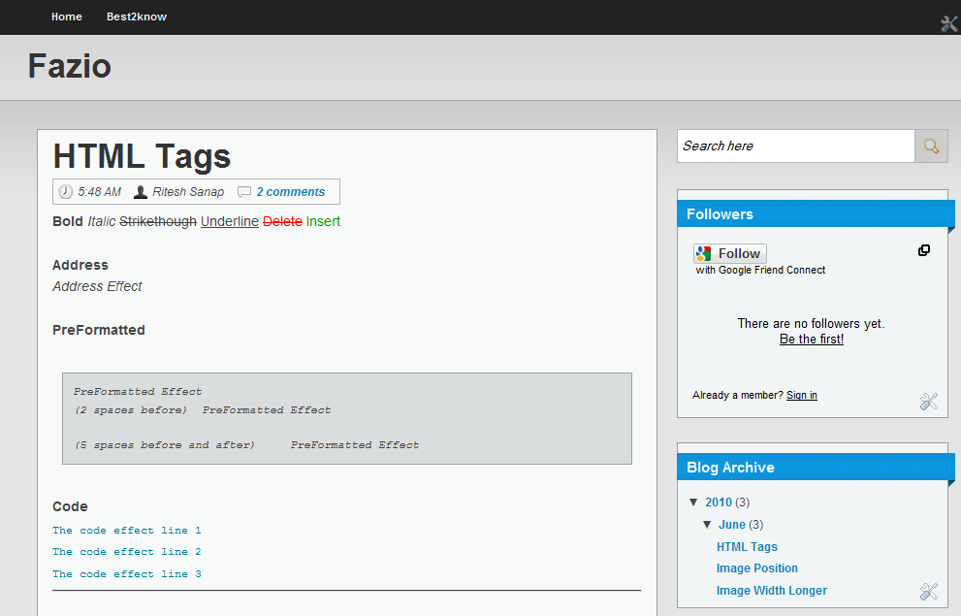Collapse the June archive triangle
Image resolution: width=961 pixels, height=616 pixels.
click(x=707, y=525)
